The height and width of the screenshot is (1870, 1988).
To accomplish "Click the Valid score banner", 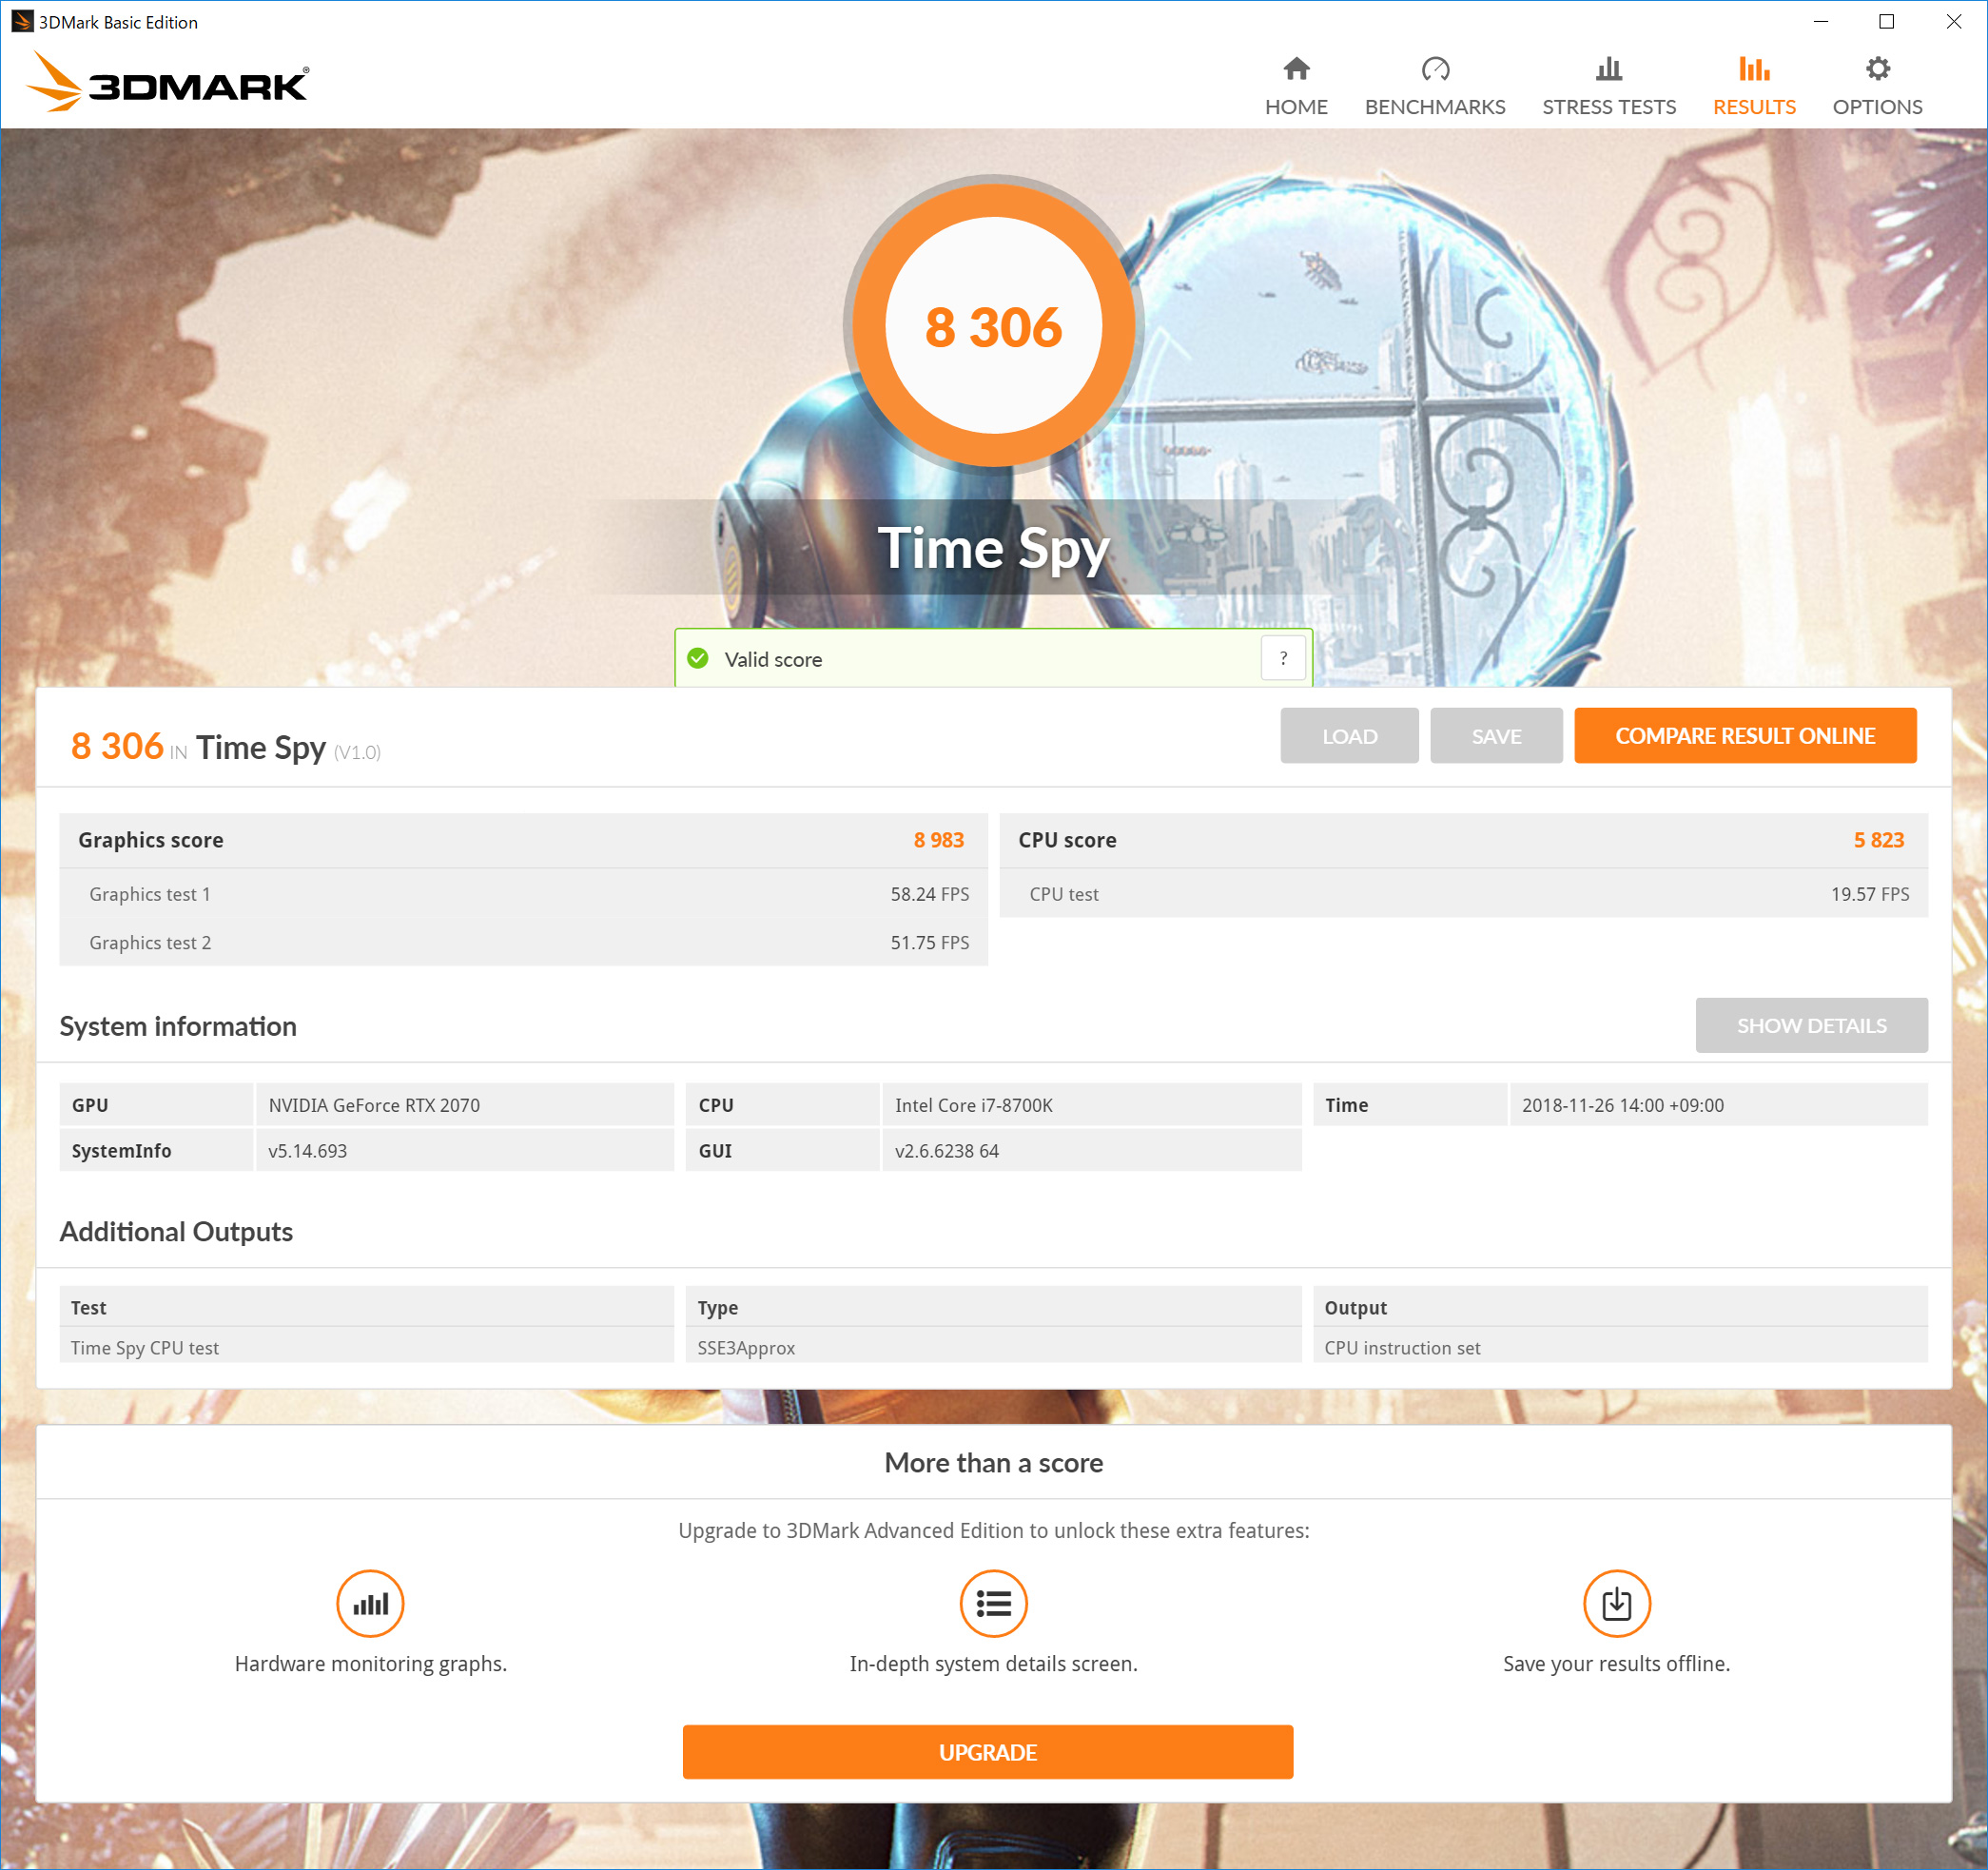I will click(993, 658).
